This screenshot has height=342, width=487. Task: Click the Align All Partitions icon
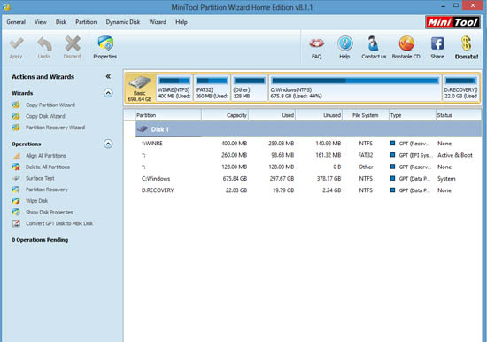(16, 155)
